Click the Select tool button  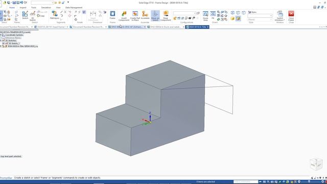(1, 16)
